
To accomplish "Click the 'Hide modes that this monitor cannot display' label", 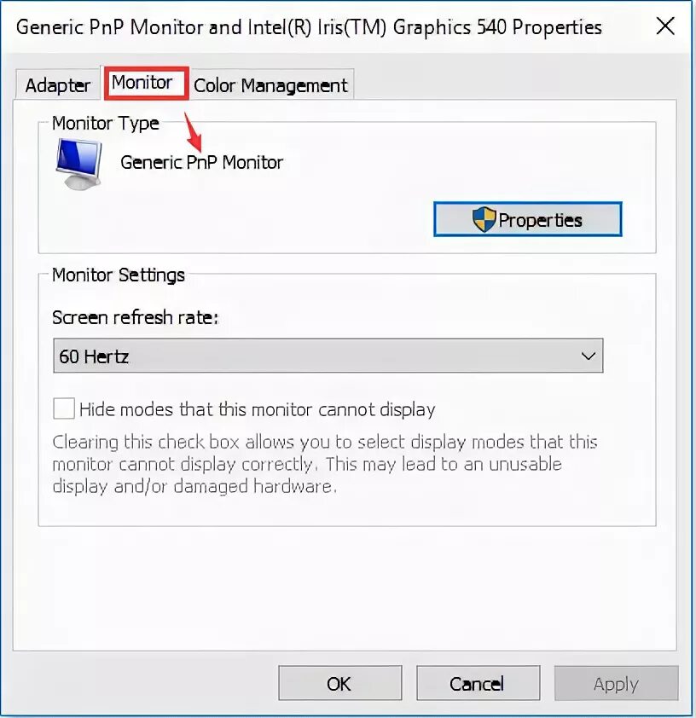I will pos(257,409).
